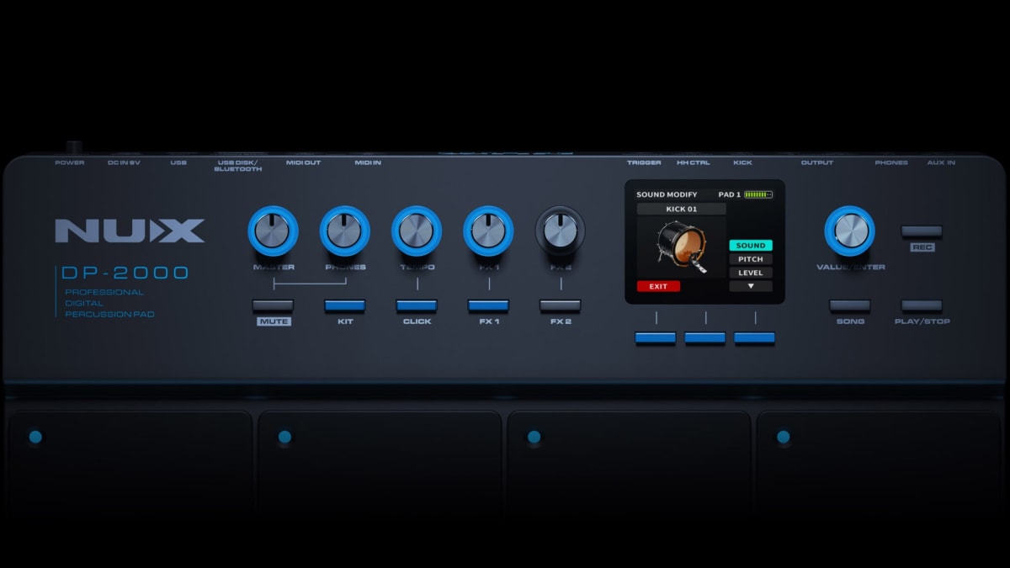This screenshot has width=1010, height=568.
Task: Open the down-arrow menu on the display
Action: click(x=751, y=286)
